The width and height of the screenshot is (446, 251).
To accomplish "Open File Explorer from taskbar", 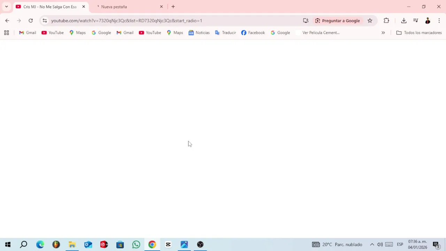I will tap(72, 244).
